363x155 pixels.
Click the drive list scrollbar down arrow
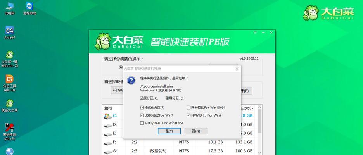click(x=259, y=153)
